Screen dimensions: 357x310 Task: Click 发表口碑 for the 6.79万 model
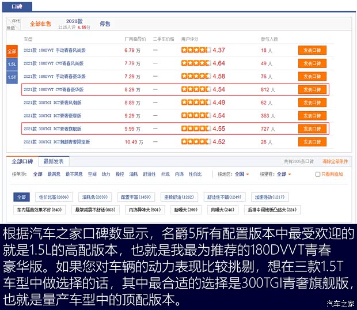point(312,50)
